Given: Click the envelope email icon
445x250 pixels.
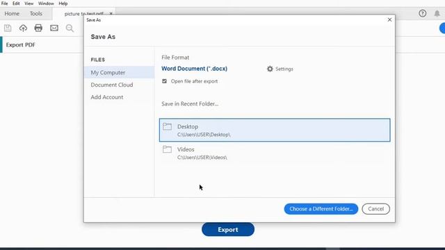Looking at the screenshot, I should 54,28.
